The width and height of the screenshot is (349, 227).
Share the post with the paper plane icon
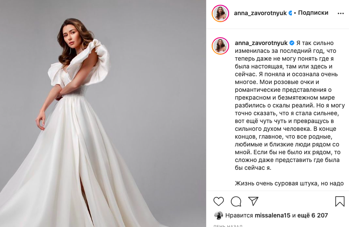pos(253,201)
